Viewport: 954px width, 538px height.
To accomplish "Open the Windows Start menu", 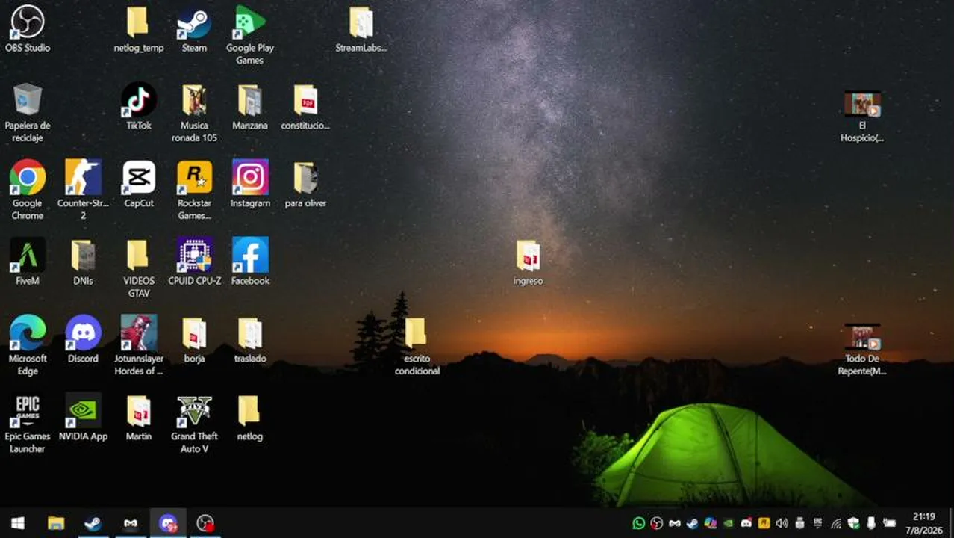I will pos(18,523).
